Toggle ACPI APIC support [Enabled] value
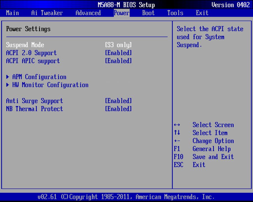Image resolution: width=253 pixels, height=202 pixels. [118, 61]
